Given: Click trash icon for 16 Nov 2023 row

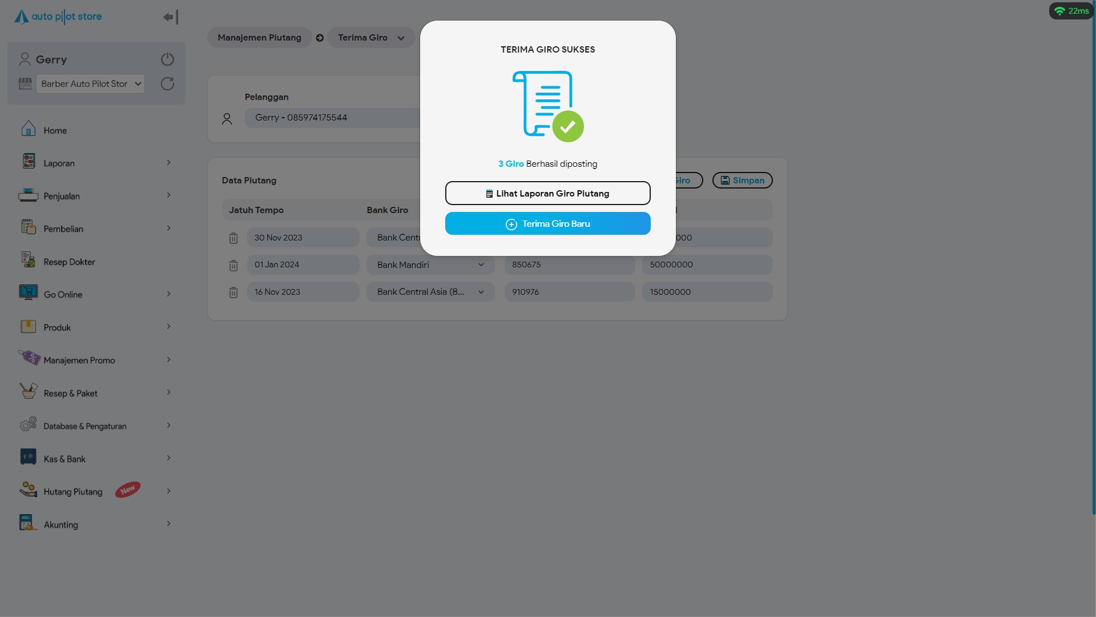Looking at the screenshot, I should click(x=233, y=293).
